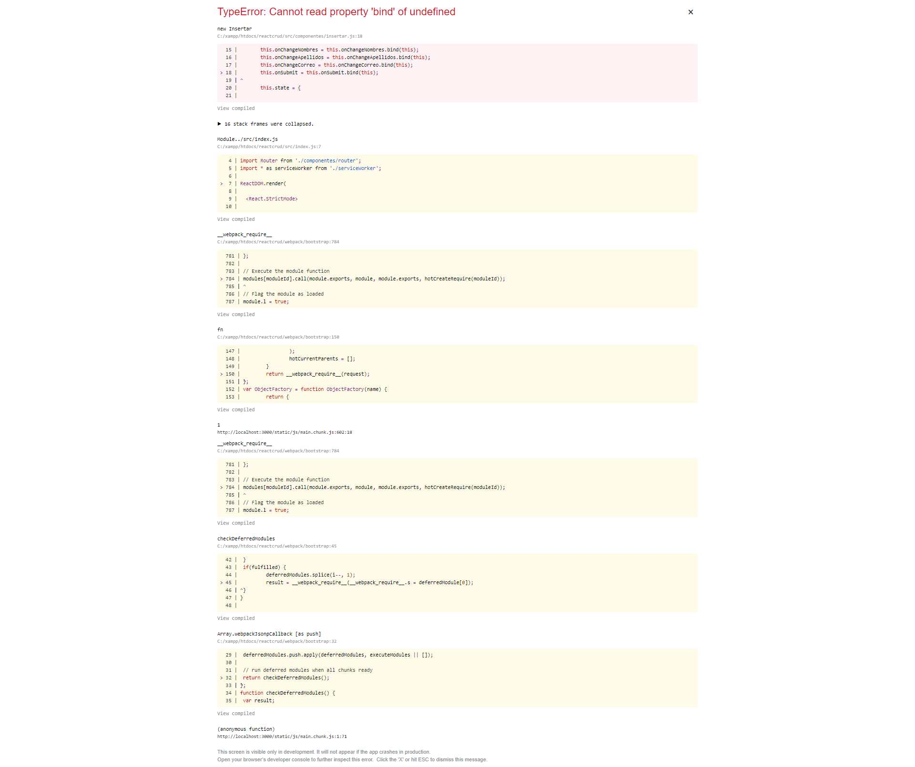Screen dimensions: 915x767
Task: Click code line 'function checkDeferredModules() {'
Action: click(x=287, y=693)
